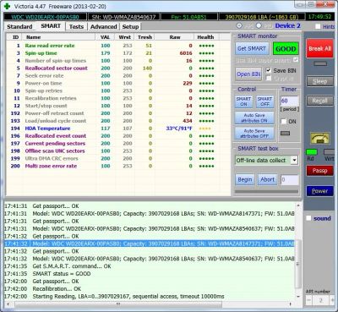Image resolution: width=338 pixels, height=312 pixels.
Task: Click the SMART test progress bar
Action: coord(266,192)
